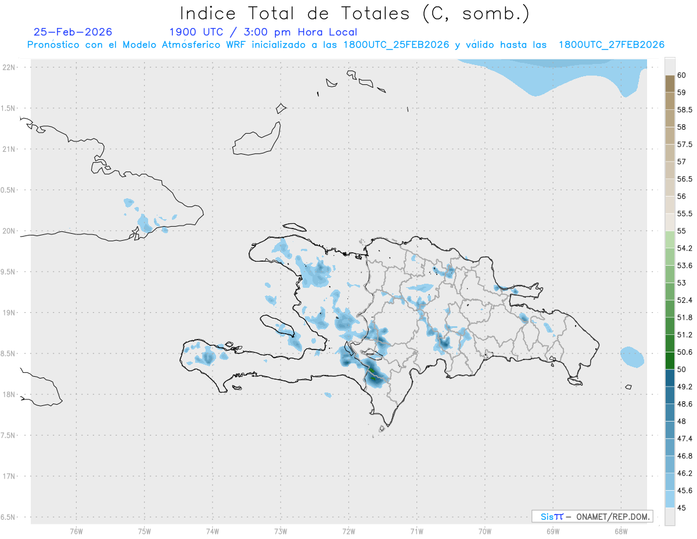The height and width of the screenshot is (539, 697).
Task: Click the latitude axis label "21N"
Action: tap(9, 149)
